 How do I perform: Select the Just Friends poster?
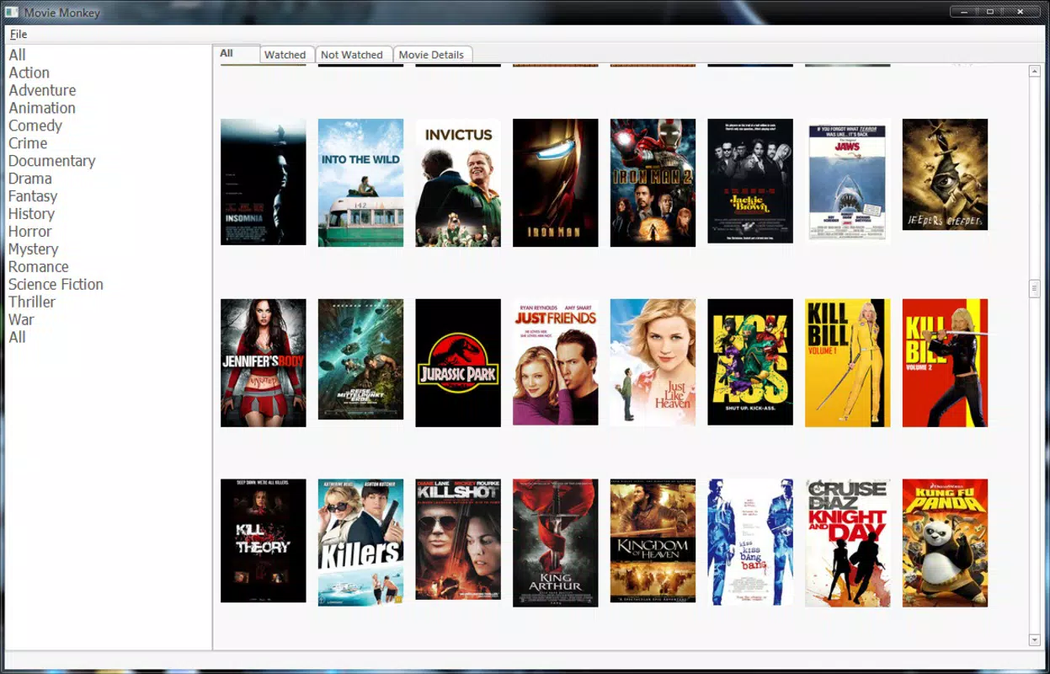(x=556, y=362)
